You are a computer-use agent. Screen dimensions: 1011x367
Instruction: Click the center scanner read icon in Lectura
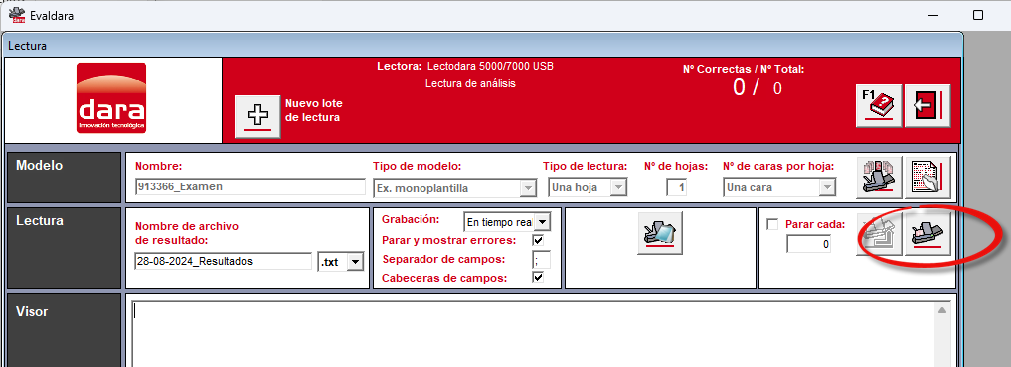(x=660, y=233)
